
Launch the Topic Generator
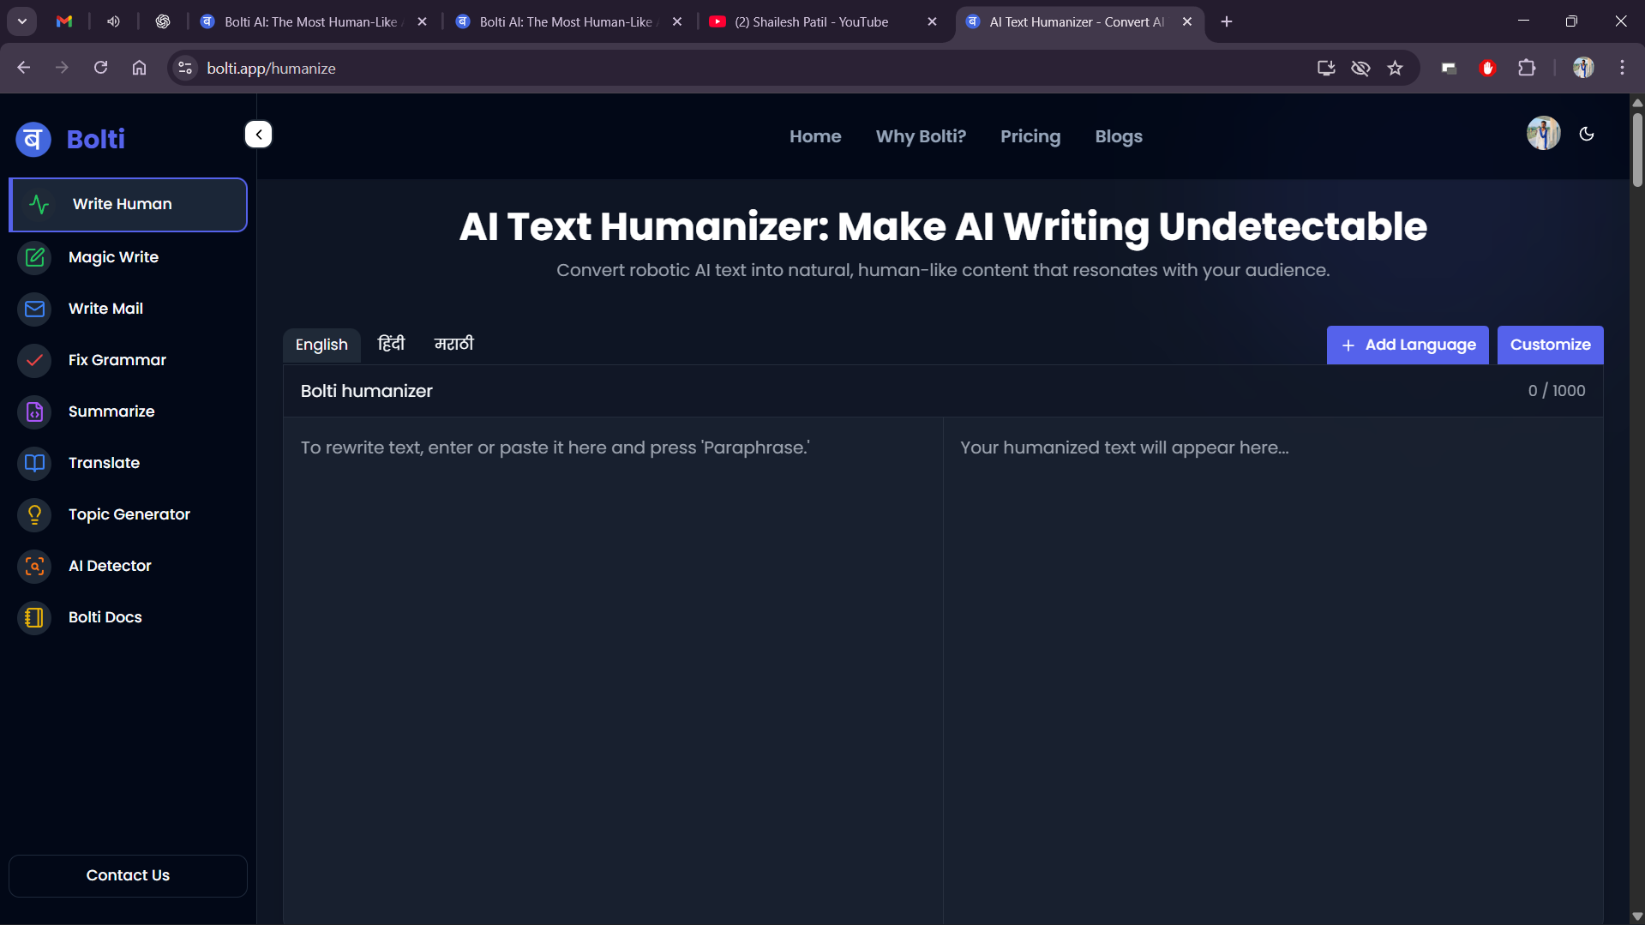click(129, 514)
